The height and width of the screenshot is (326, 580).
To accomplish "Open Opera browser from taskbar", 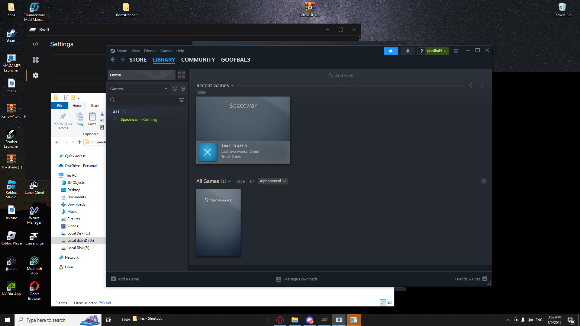I will click(280, 320).
